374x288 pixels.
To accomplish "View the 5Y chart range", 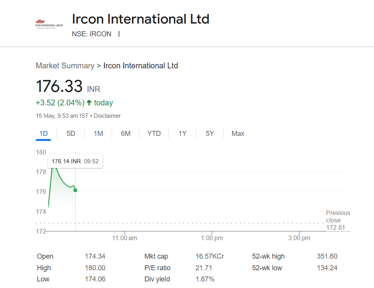I will tap(210, 134).
